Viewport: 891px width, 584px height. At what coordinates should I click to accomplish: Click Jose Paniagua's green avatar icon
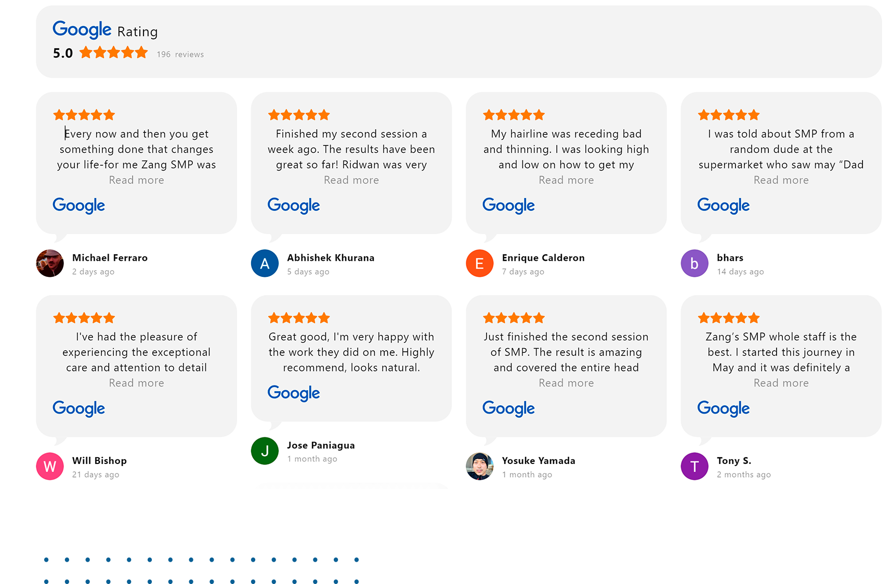click(x=265, y=451)
